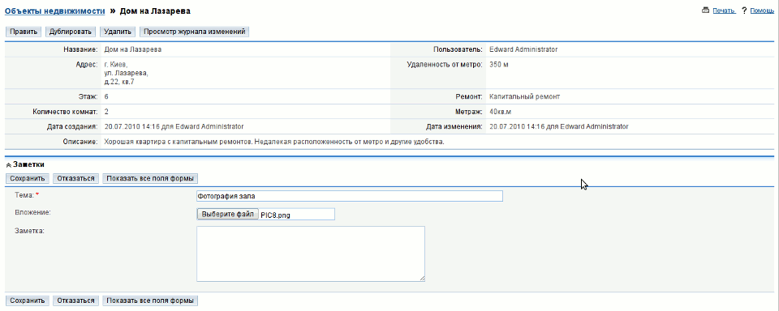Screen dimensions: 779x311
Task: Click the question mark help icon
Action: [x=744, y=11]
